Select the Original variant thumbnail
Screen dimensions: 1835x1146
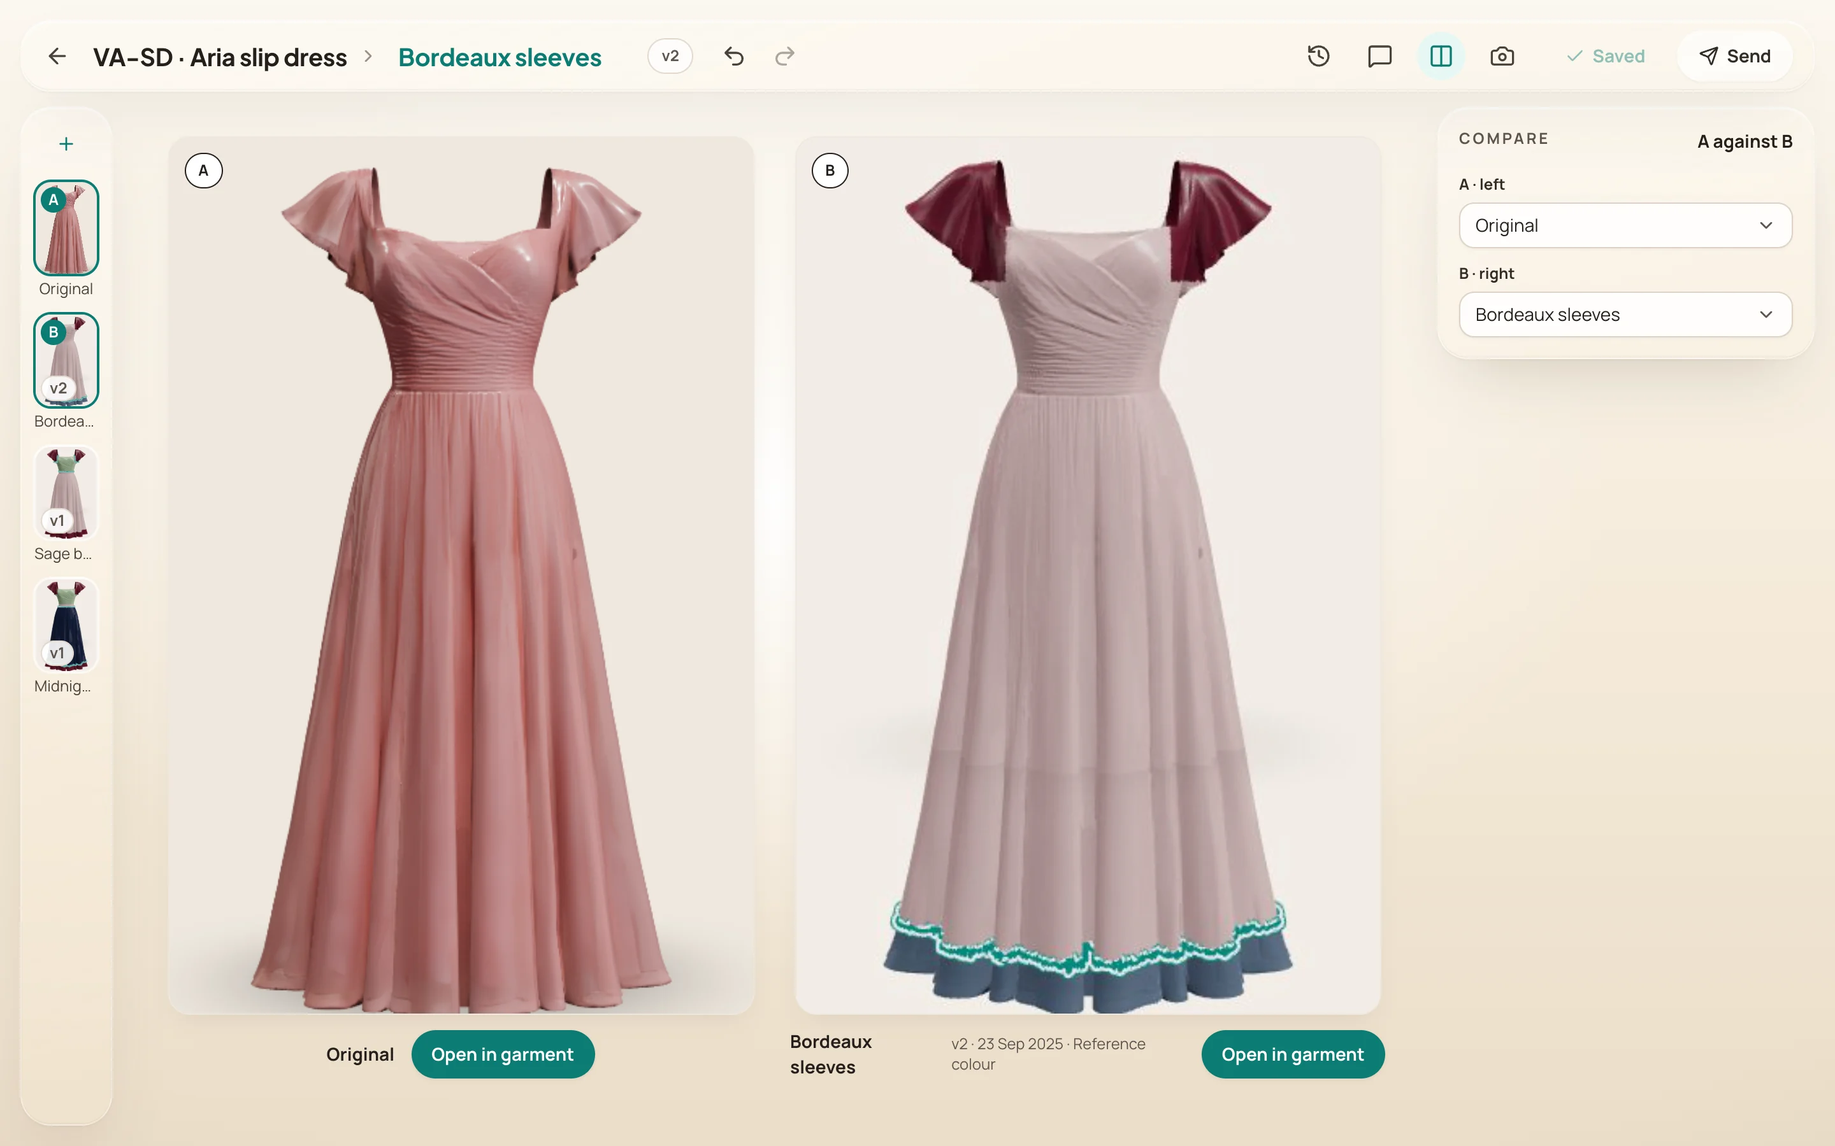(x=66, y=227)
